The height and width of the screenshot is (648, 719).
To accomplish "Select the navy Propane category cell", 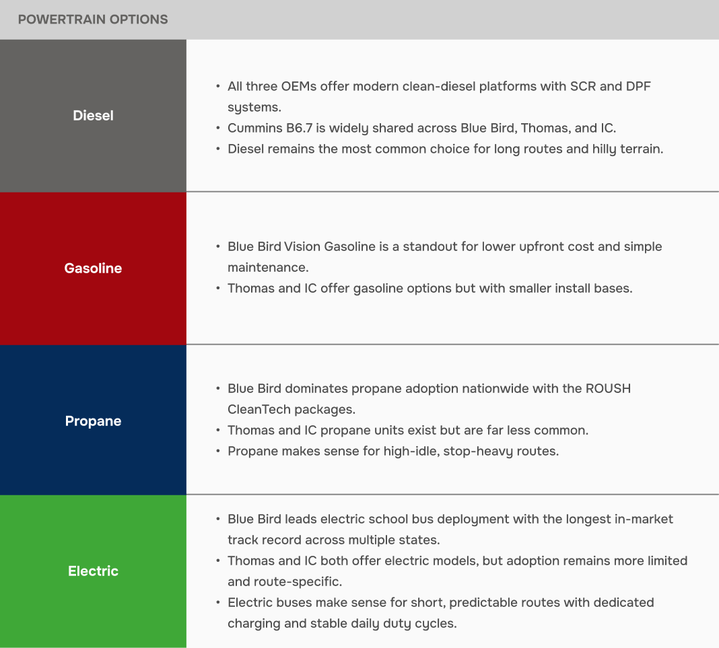I will (x=93, y=420).
